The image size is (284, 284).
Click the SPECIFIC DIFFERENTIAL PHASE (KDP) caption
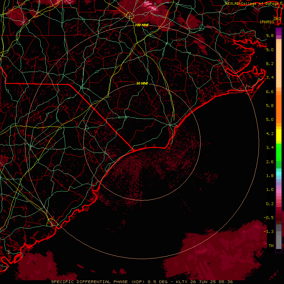tap(98, 282)
